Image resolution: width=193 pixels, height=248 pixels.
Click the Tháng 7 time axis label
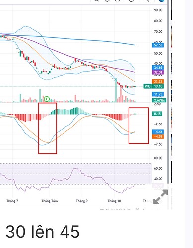click(12, 201)
